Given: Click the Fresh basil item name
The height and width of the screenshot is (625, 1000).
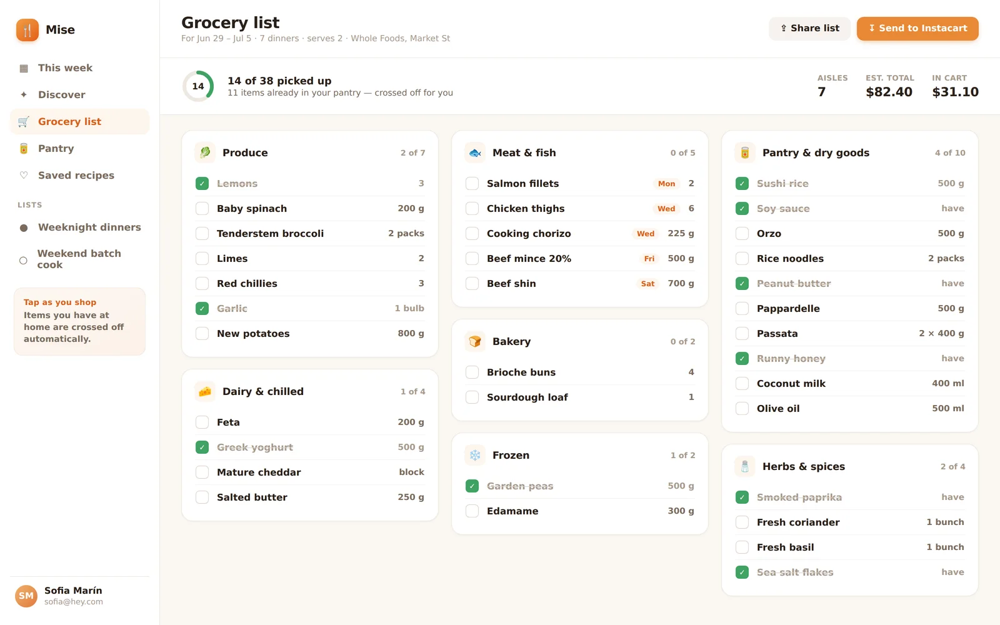Looking at the screenshot, I should (786, 547).
